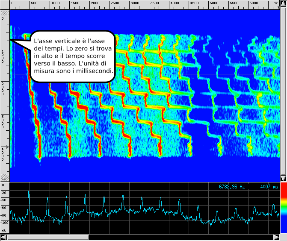Click the 3000 mark on the frequency ruler
The height and width of the screenshot is (241, 287).
[x=135, y=3]
